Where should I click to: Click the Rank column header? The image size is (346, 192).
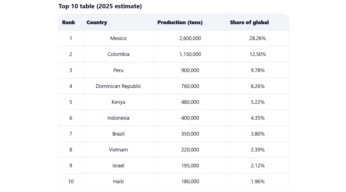(x=69, y=23)
